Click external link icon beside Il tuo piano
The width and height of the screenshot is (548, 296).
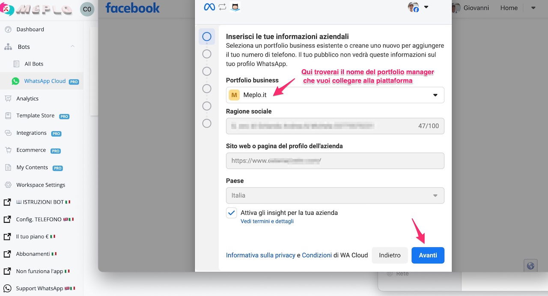[7, 237]
